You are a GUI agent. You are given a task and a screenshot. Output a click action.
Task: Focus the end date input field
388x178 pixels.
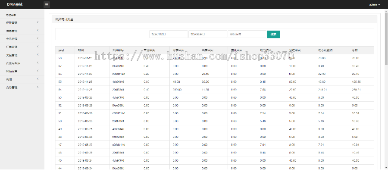pos(207,34)
